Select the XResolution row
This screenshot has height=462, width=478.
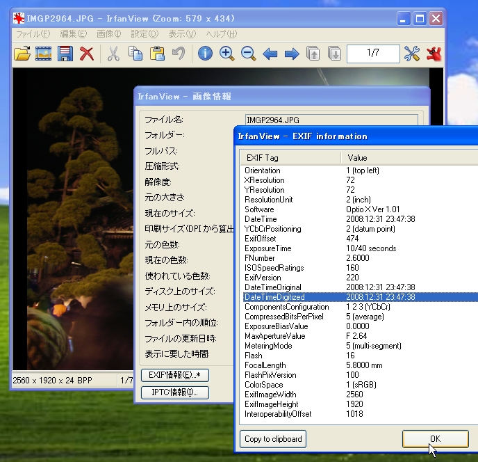point(361,180)
